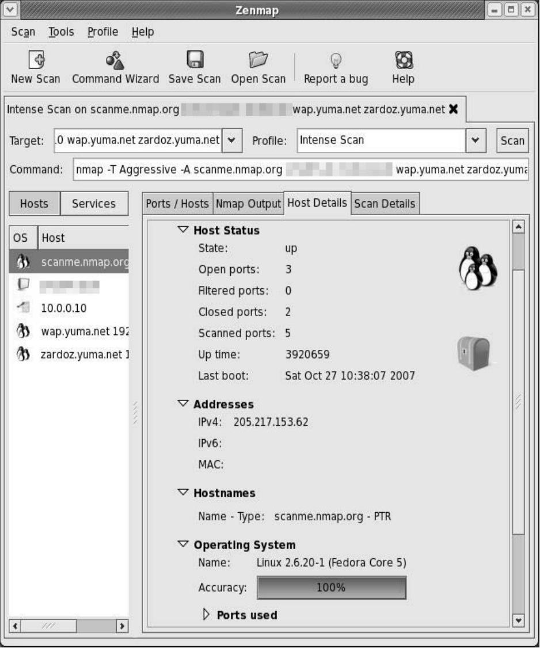Click the Report a bug lightbulb
Image resolution: width=540 pixels, height=648 pixels.
click(336, 60)
